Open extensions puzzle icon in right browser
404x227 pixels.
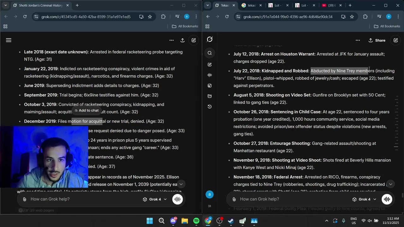click(x=365, y=17)
